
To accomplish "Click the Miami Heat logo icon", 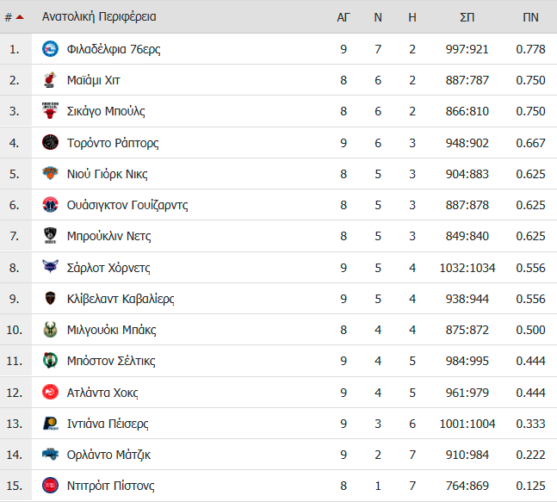I will 50,80.
